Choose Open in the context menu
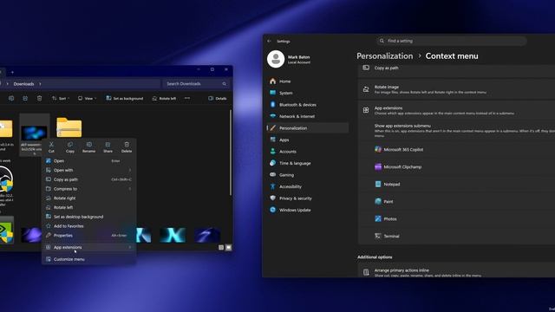The width and height of the screenshot is (555, 312). pos(88,161)
